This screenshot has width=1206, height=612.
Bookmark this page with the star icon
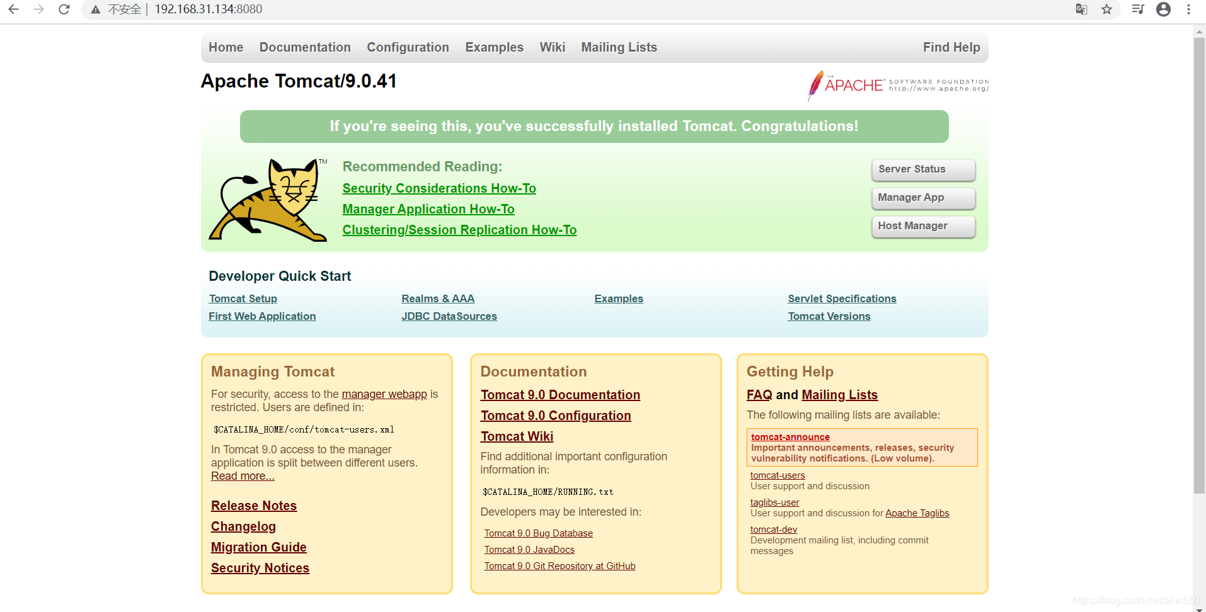click(x=1106, y=9)
